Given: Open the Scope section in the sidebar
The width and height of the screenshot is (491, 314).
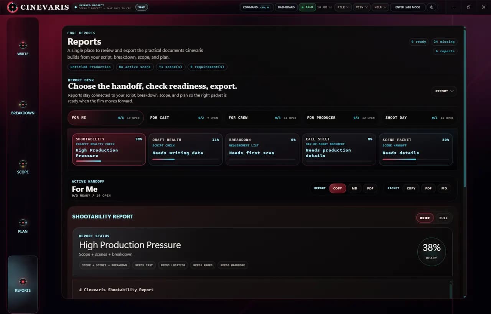Looking at the screenshot, I should [x=23, y=167].
